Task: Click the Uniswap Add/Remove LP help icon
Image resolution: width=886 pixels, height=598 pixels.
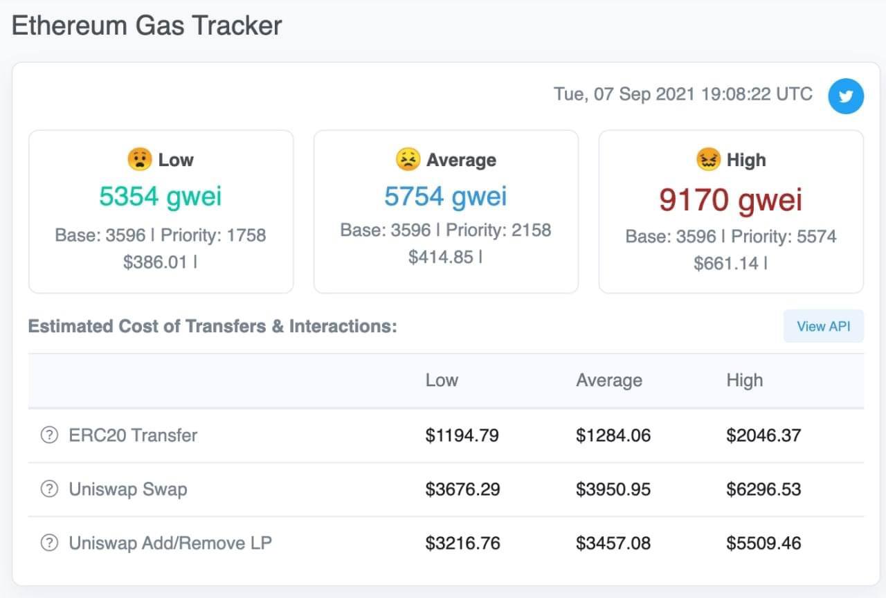Action: click(49, 543)
